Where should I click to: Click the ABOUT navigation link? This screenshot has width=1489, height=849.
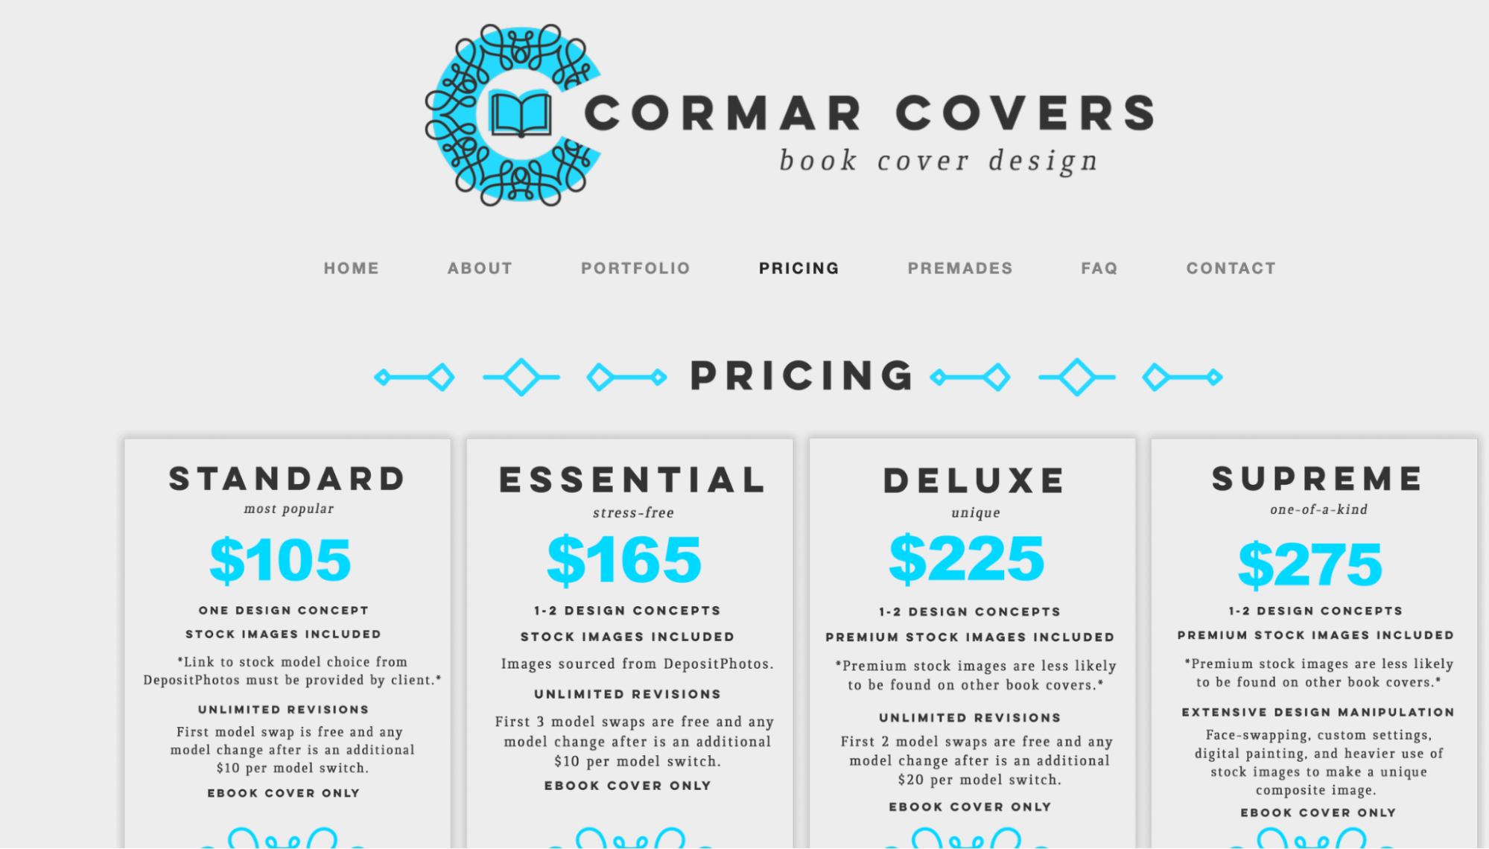(x=480, y=268)
